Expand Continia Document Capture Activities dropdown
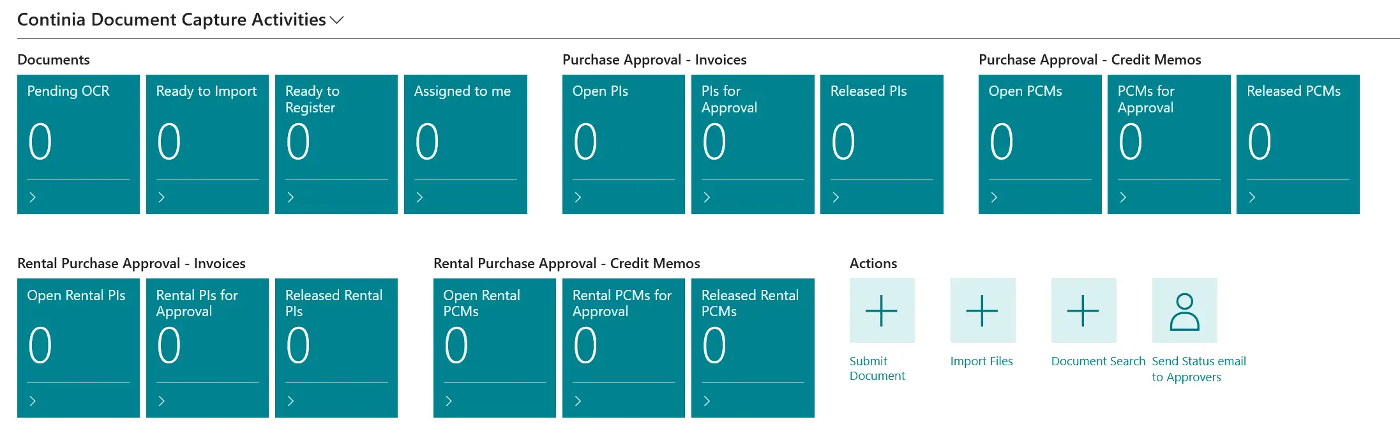This screenshot has height=440, width=1400. point(337,20)
